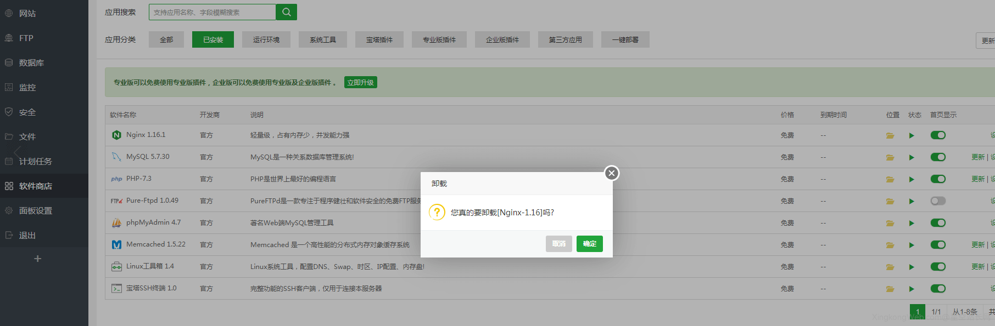Image resolution: width=995 pixels, height=326 pixels.
Task: Select the 系统工具 category tab
Action: 323,39
